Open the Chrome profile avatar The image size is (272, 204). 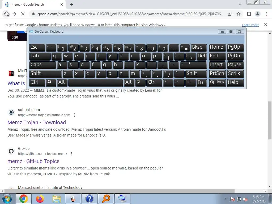point(258,14)
